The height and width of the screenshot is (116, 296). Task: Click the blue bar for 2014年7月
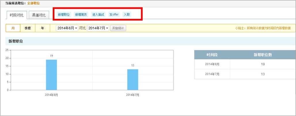tap(133, 80)
